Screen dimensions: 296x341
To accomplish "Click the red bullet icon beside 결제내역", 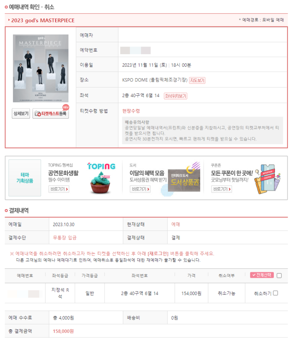I will [6, 211].
